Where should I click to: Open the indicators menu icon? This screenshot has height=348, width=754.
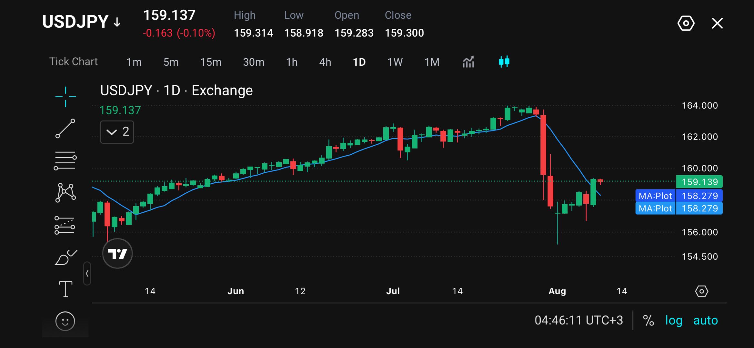(468, 62)
